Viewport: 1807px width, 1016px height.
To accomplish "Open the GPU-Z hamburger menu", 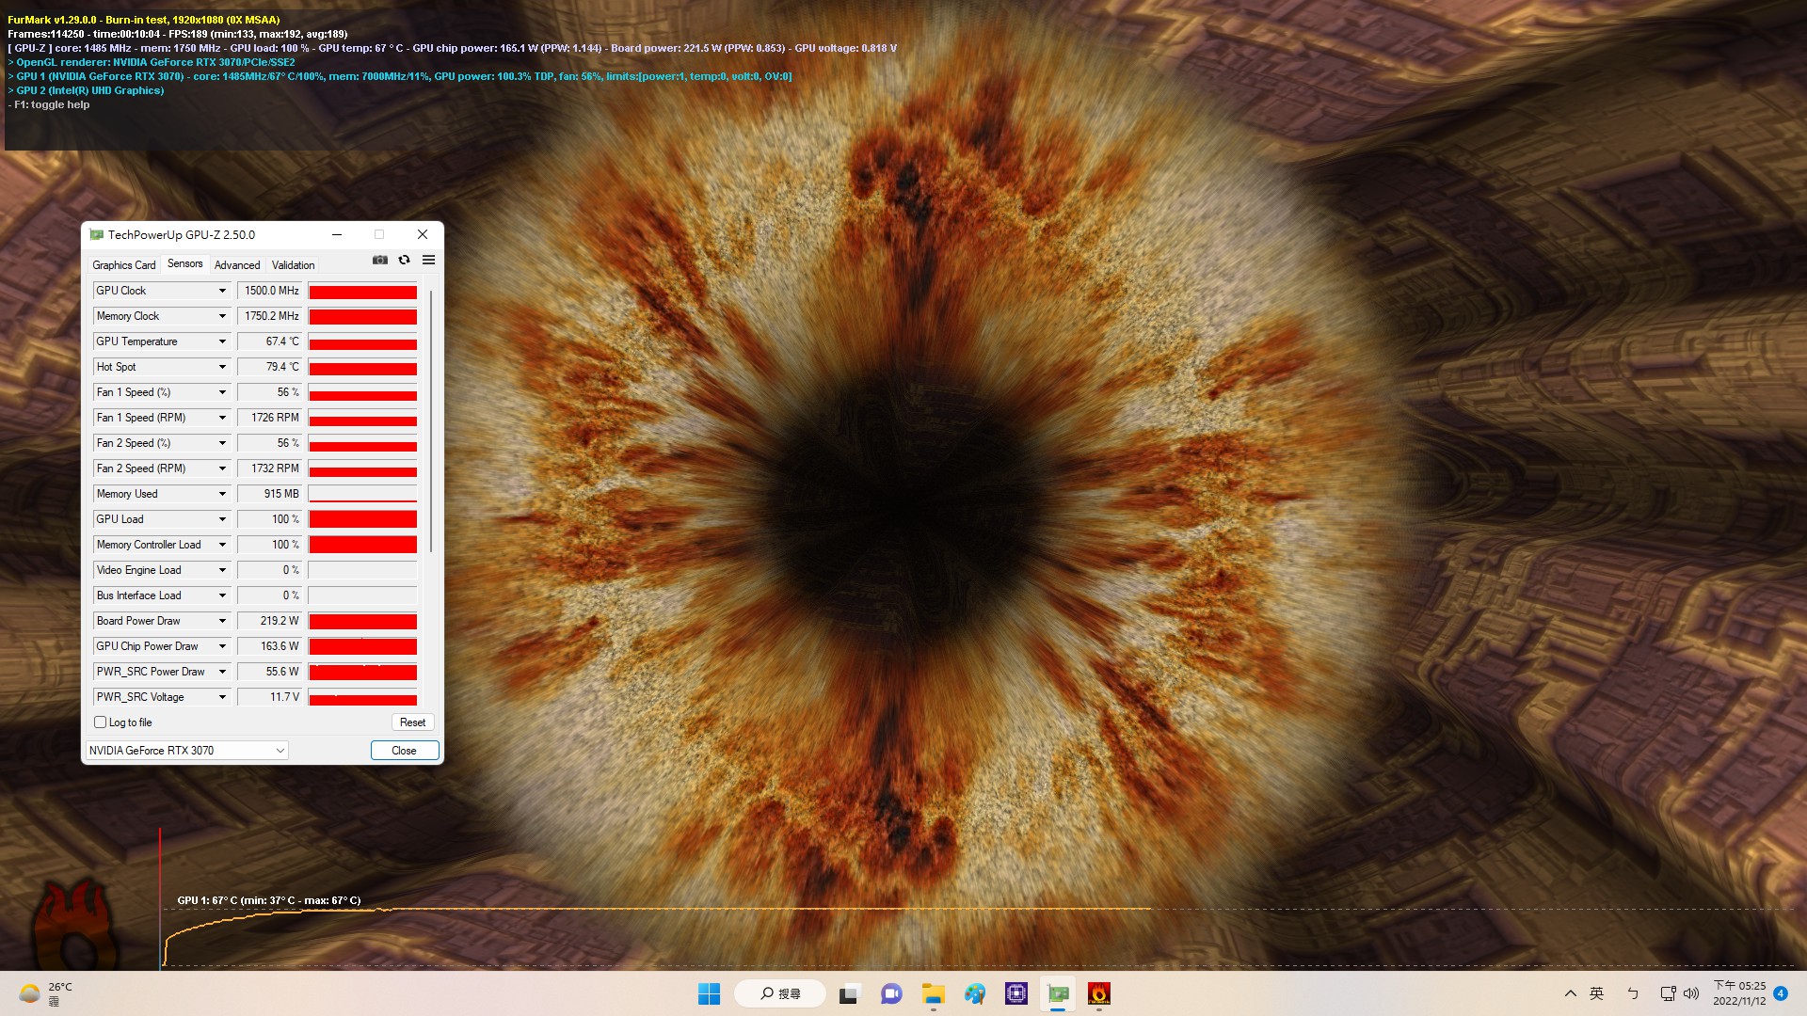I will [428, 260].
